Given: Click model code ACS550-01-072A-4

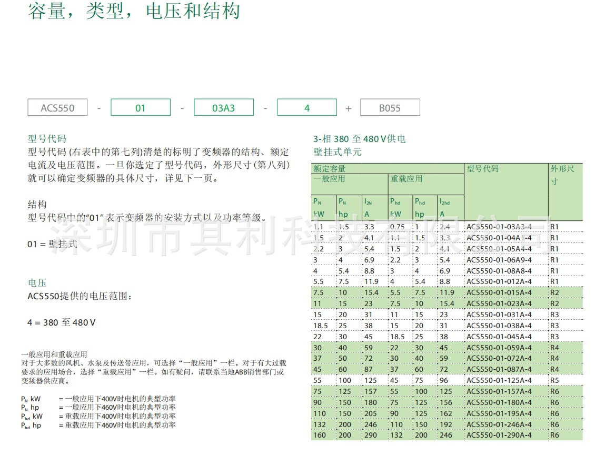Looking at the screenshot, I should pos(499,358).
